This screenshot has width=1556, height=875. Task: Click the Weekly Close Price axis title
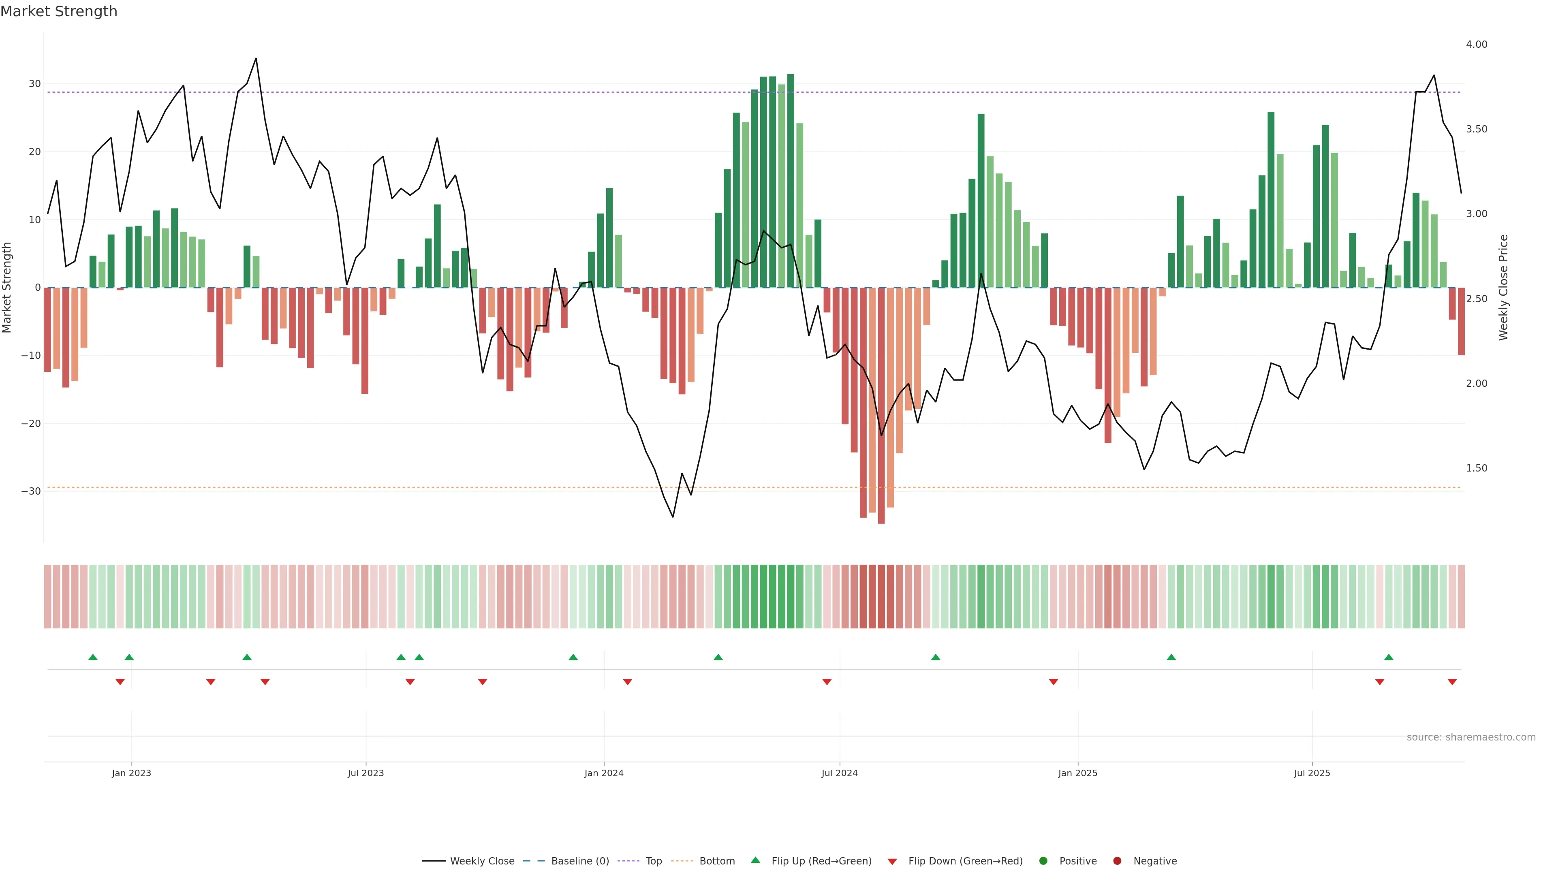point(1503,288)
